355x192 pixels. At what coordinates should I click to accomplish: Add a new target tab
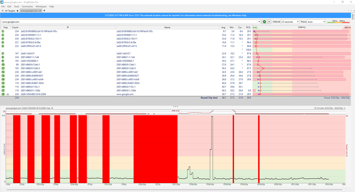pyautogui.click(x=44, y=11)
